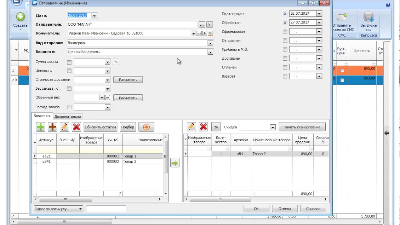Click the % icon beside Сумма заказа
Viewport: 400px width, 225px height.
pos(116,62)
